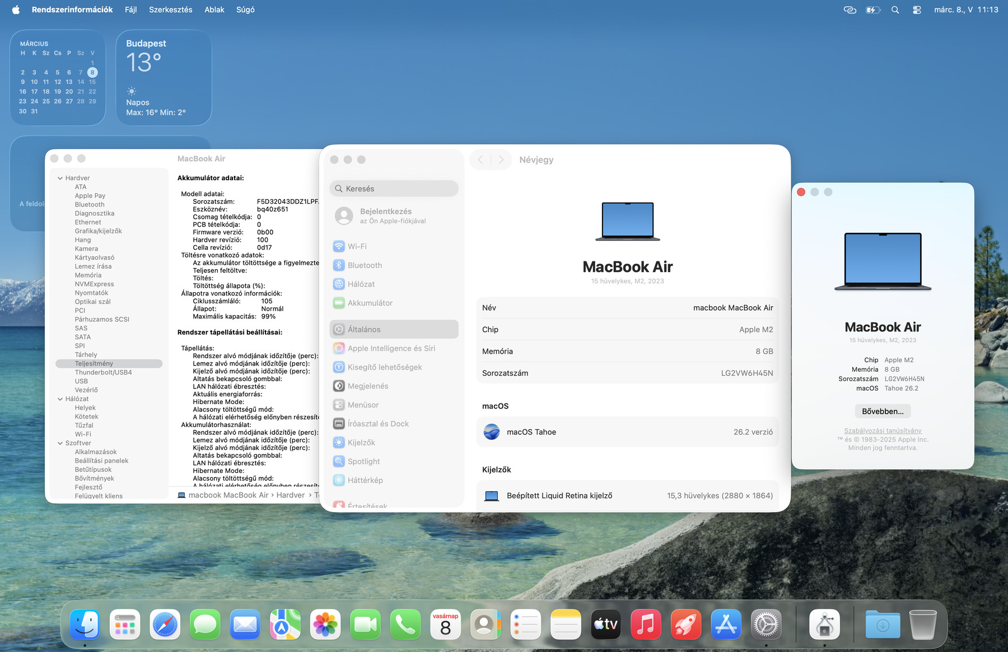Launch Safari from the Dock

click(165, 624)
